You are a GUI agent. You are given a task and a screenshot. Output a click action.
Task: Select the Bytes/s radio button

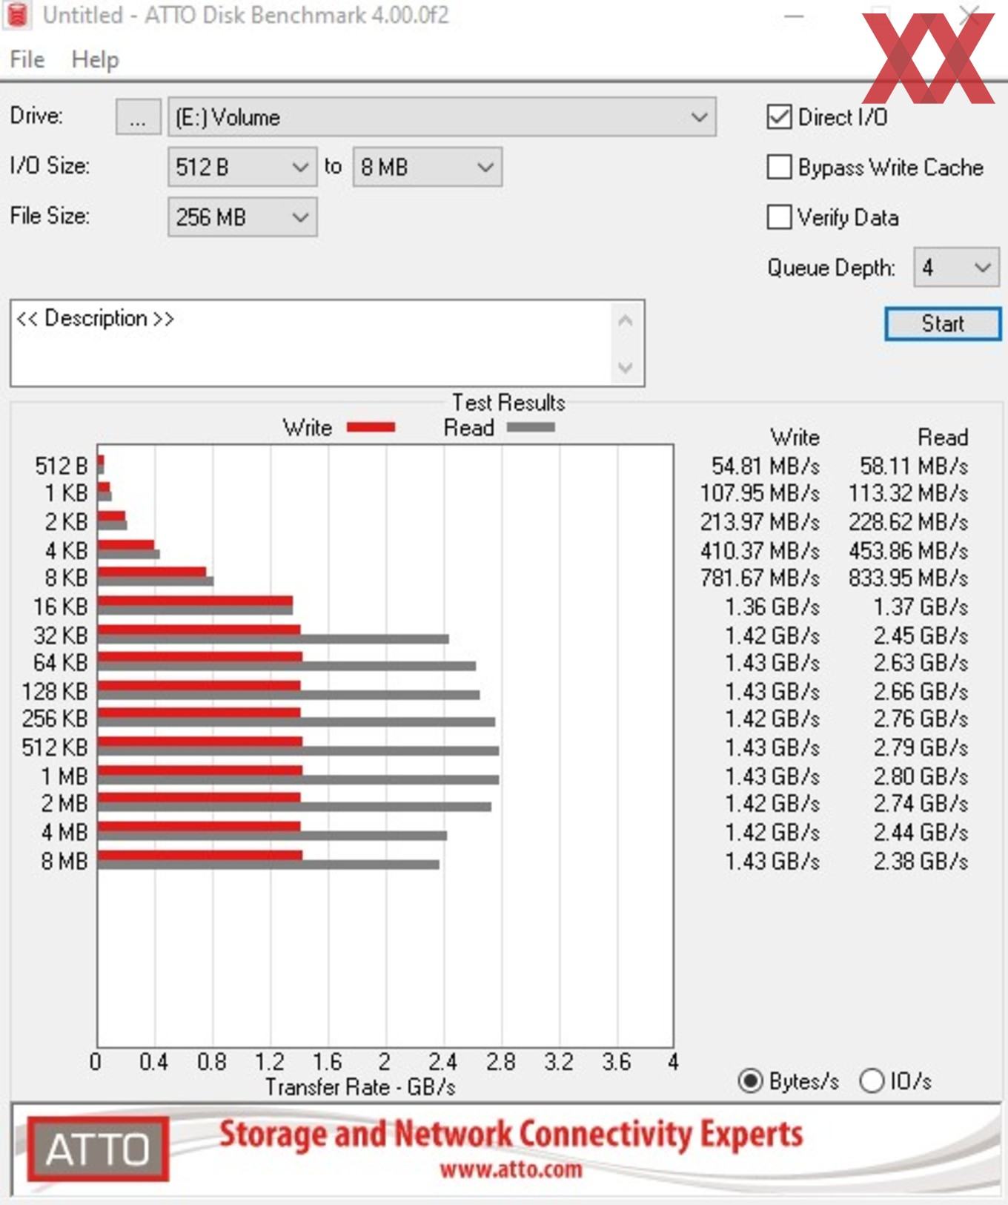[750, 1081]
